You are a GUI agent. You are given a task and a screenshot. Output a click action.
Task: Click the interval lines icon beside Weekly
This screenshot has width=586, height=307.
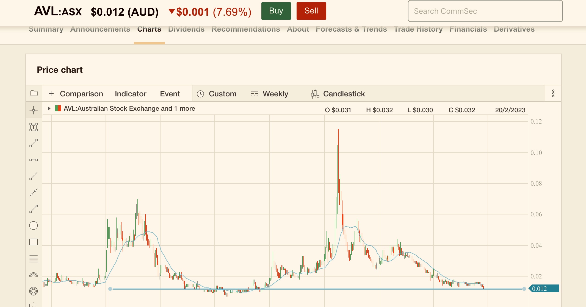255,94
